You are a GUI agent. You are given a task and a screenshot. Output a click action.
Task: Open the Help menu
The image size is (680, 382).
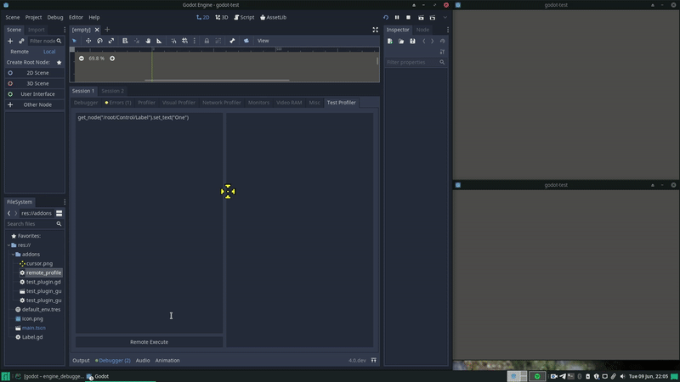[94, 17]
